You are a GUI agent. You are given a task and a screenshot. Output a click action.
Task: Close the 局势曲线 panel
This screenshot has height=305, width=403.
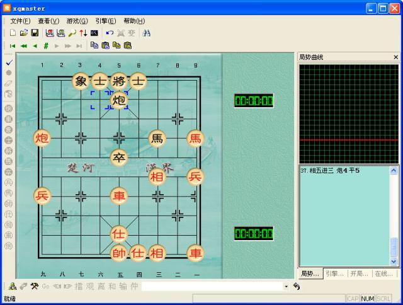coord(396,57)
